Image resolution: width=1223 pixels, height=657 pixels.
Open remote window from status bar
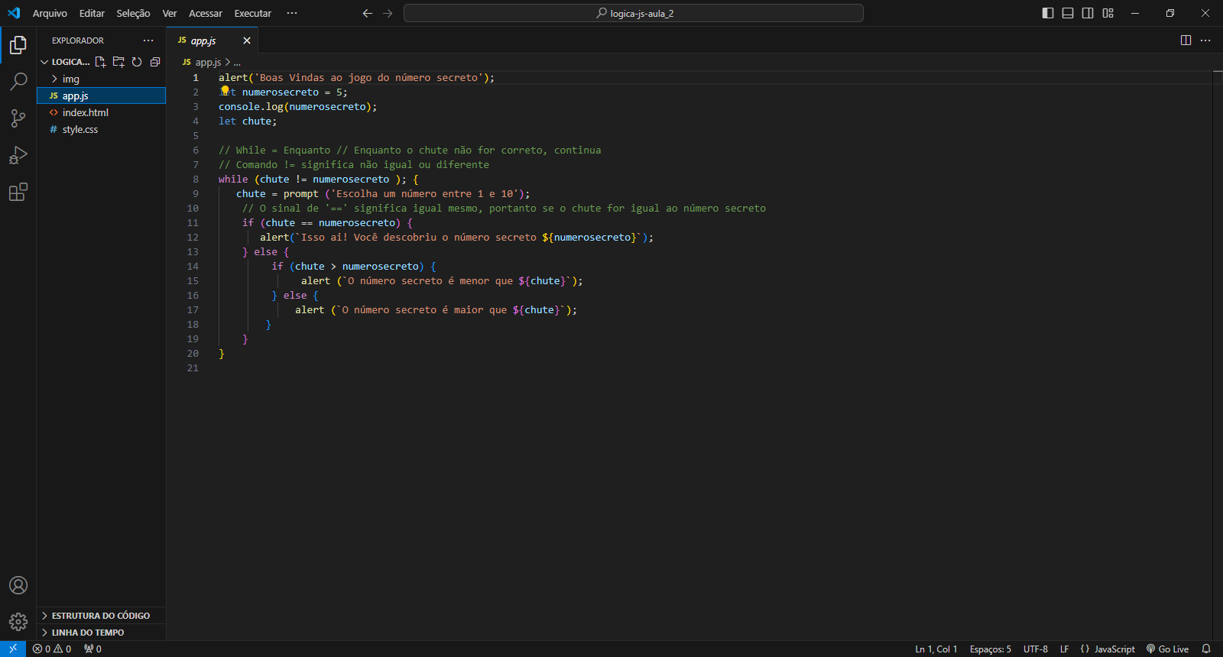(x=13, y=649)
